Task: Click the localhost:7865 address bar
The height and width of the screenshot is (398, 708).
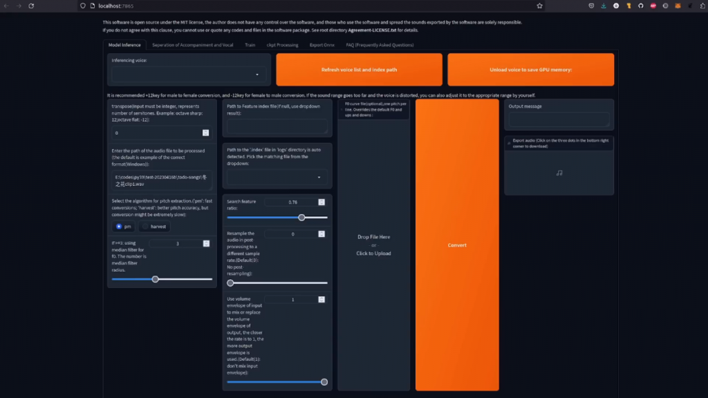Action: click(312, 6)
